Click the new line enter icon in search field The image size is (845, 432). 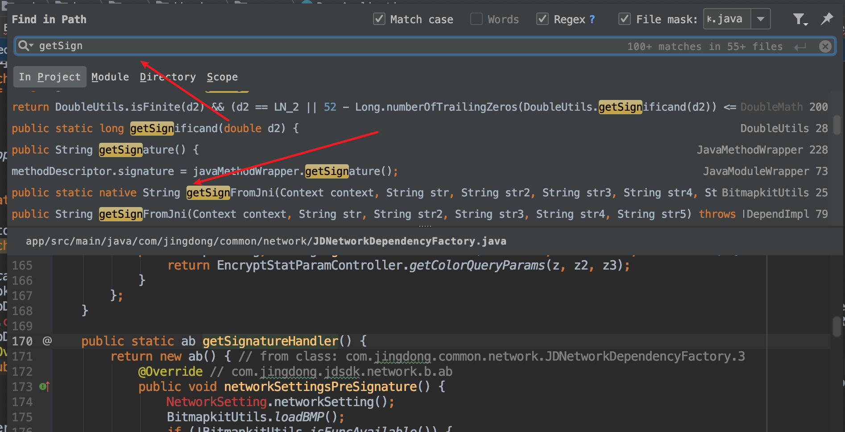coord(800,47)
